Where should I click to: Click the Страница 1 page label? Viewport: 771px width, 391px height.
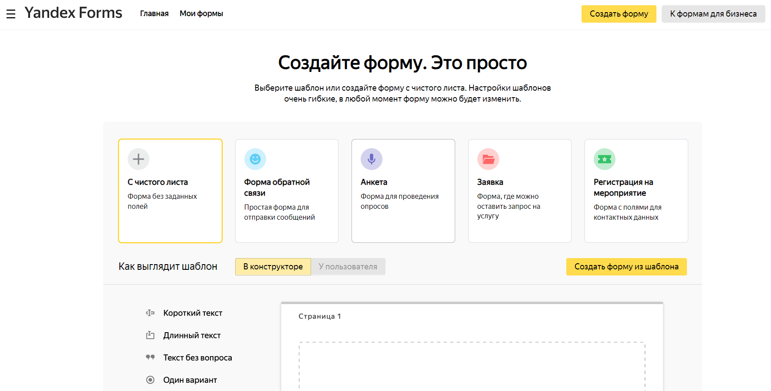(x=320, y=316)
